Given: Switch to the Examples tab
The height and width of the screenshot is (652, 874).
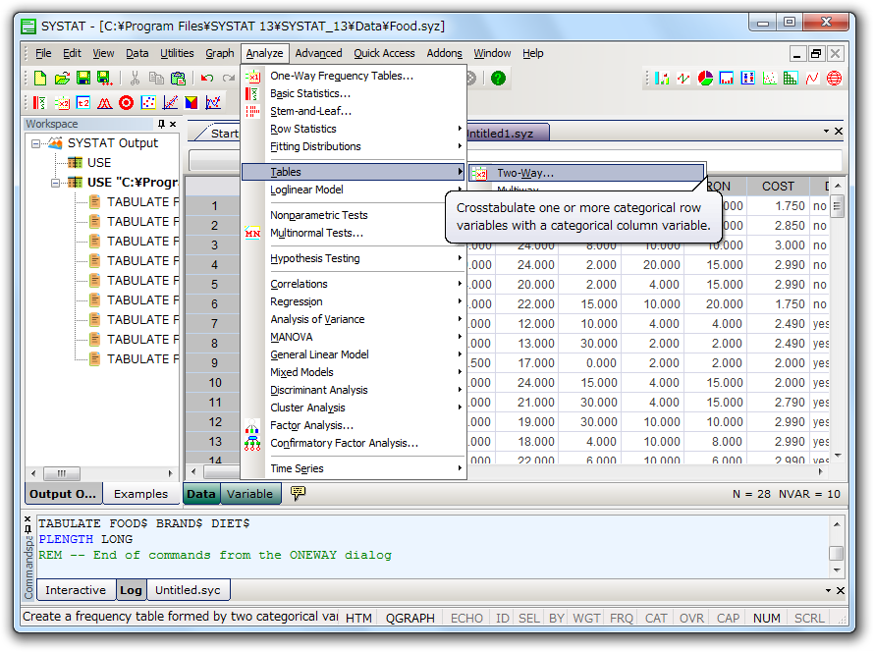Looking at the screenshot, I should pos(140,494).
